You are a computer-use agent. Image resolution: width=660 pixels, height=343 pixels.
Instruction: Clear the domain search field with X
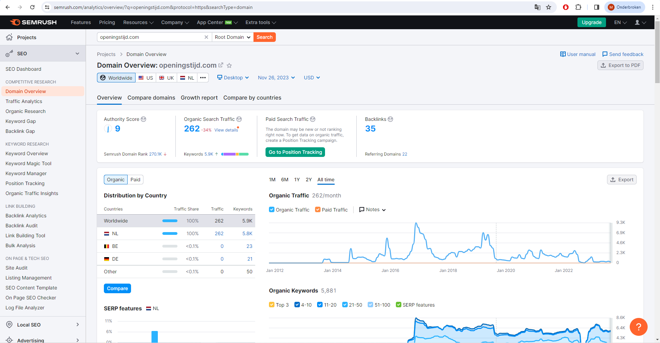(x=206, y=37)
